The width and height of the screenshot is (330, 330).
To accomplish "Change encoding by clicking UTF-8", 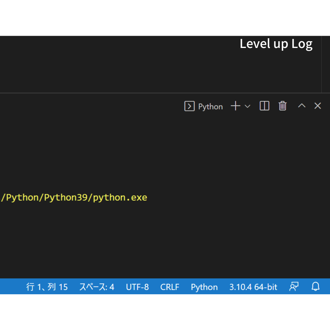I will point(137,287).
